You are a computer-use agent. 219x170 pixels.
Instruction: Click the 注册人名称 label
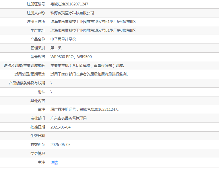click(36, 13)
